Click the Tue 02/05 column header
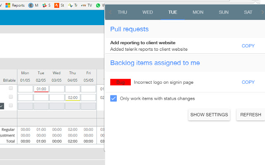 (41, 77)
